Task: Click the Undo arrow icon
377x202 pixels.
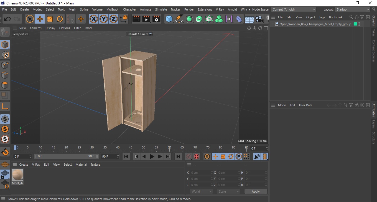Action: tap(7, 19)
